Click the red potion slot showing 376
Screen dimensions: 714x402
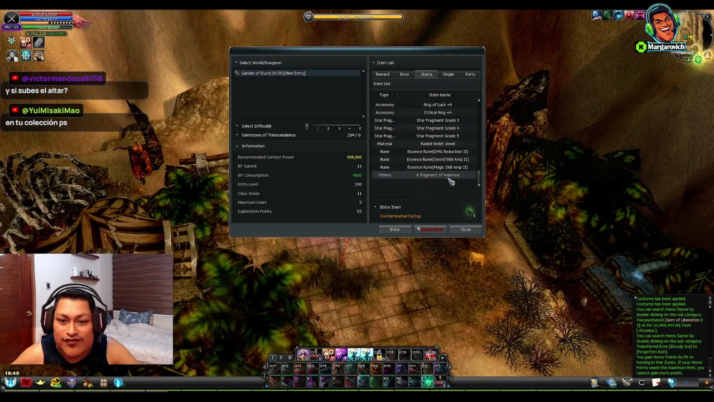click(x=431, y=354)
